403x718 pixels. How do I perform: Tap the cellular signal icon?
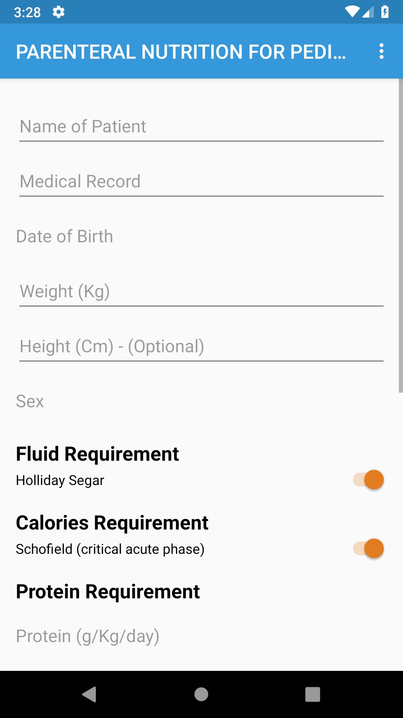368,12
